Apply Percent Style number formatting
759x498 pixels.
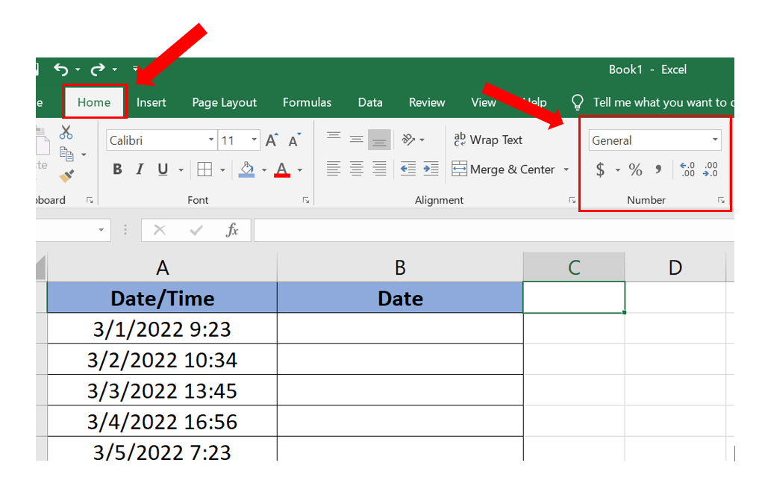[x=635, y=170]
